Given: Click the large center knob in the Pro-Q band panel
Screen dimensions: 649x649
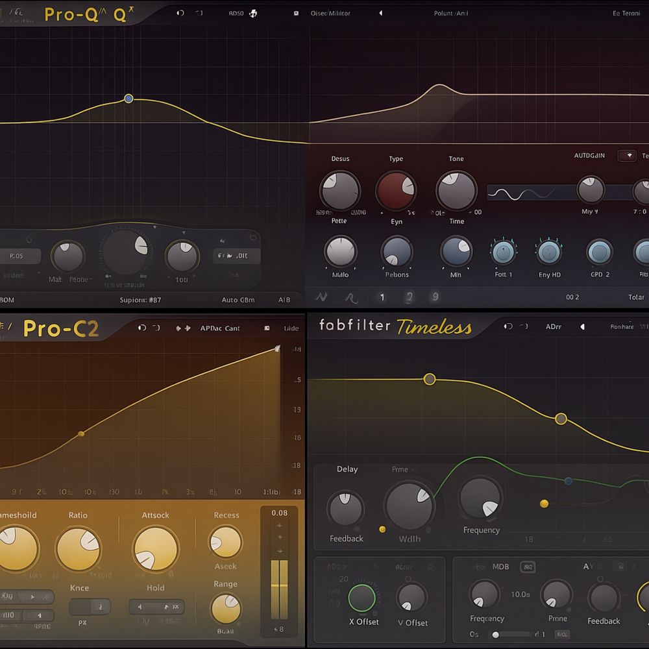Looking at the screenshot, I should click(126, 252).
